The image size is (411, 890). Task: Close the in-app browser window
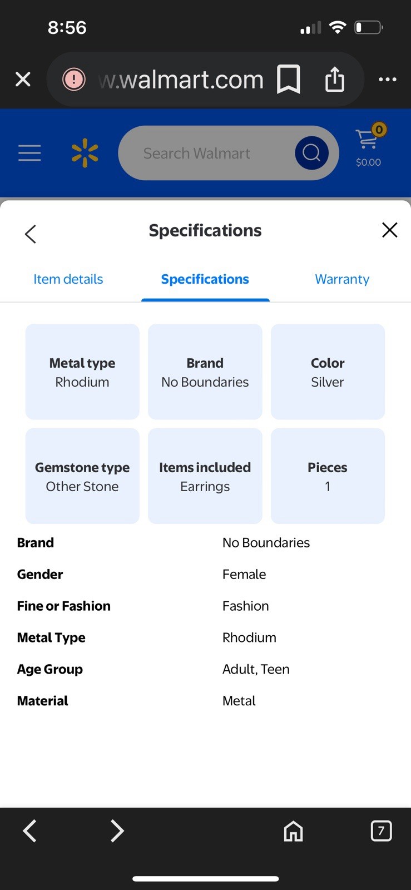coord(23,80)
